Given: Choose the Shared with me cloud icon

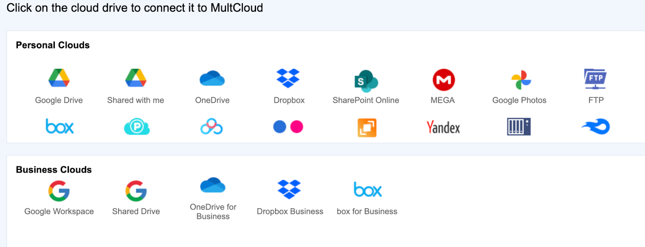Looking at the screenshot, I should click(x=136, y=78).
